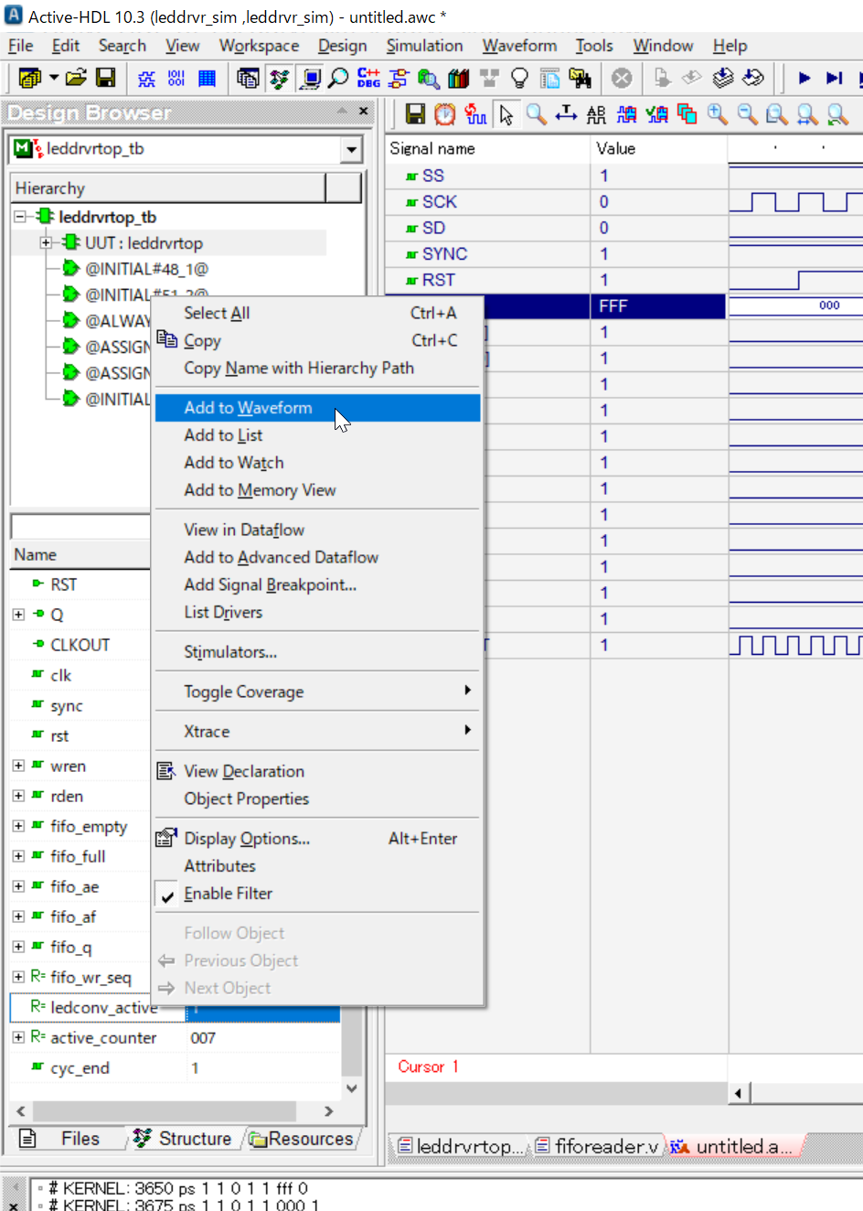Screen dimensions: 863x1211
Task: Open the Xtrace submenu
Action: [317, 732]
